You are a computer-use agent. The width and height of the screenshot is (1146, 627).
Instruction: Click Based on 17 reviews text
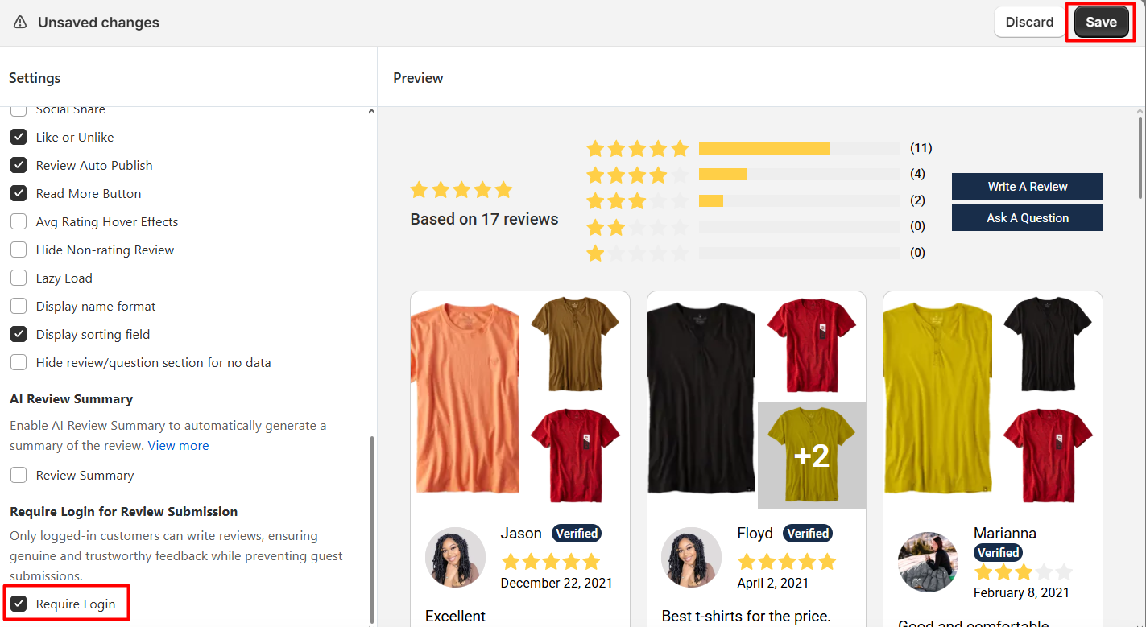[x=484, y=219]
